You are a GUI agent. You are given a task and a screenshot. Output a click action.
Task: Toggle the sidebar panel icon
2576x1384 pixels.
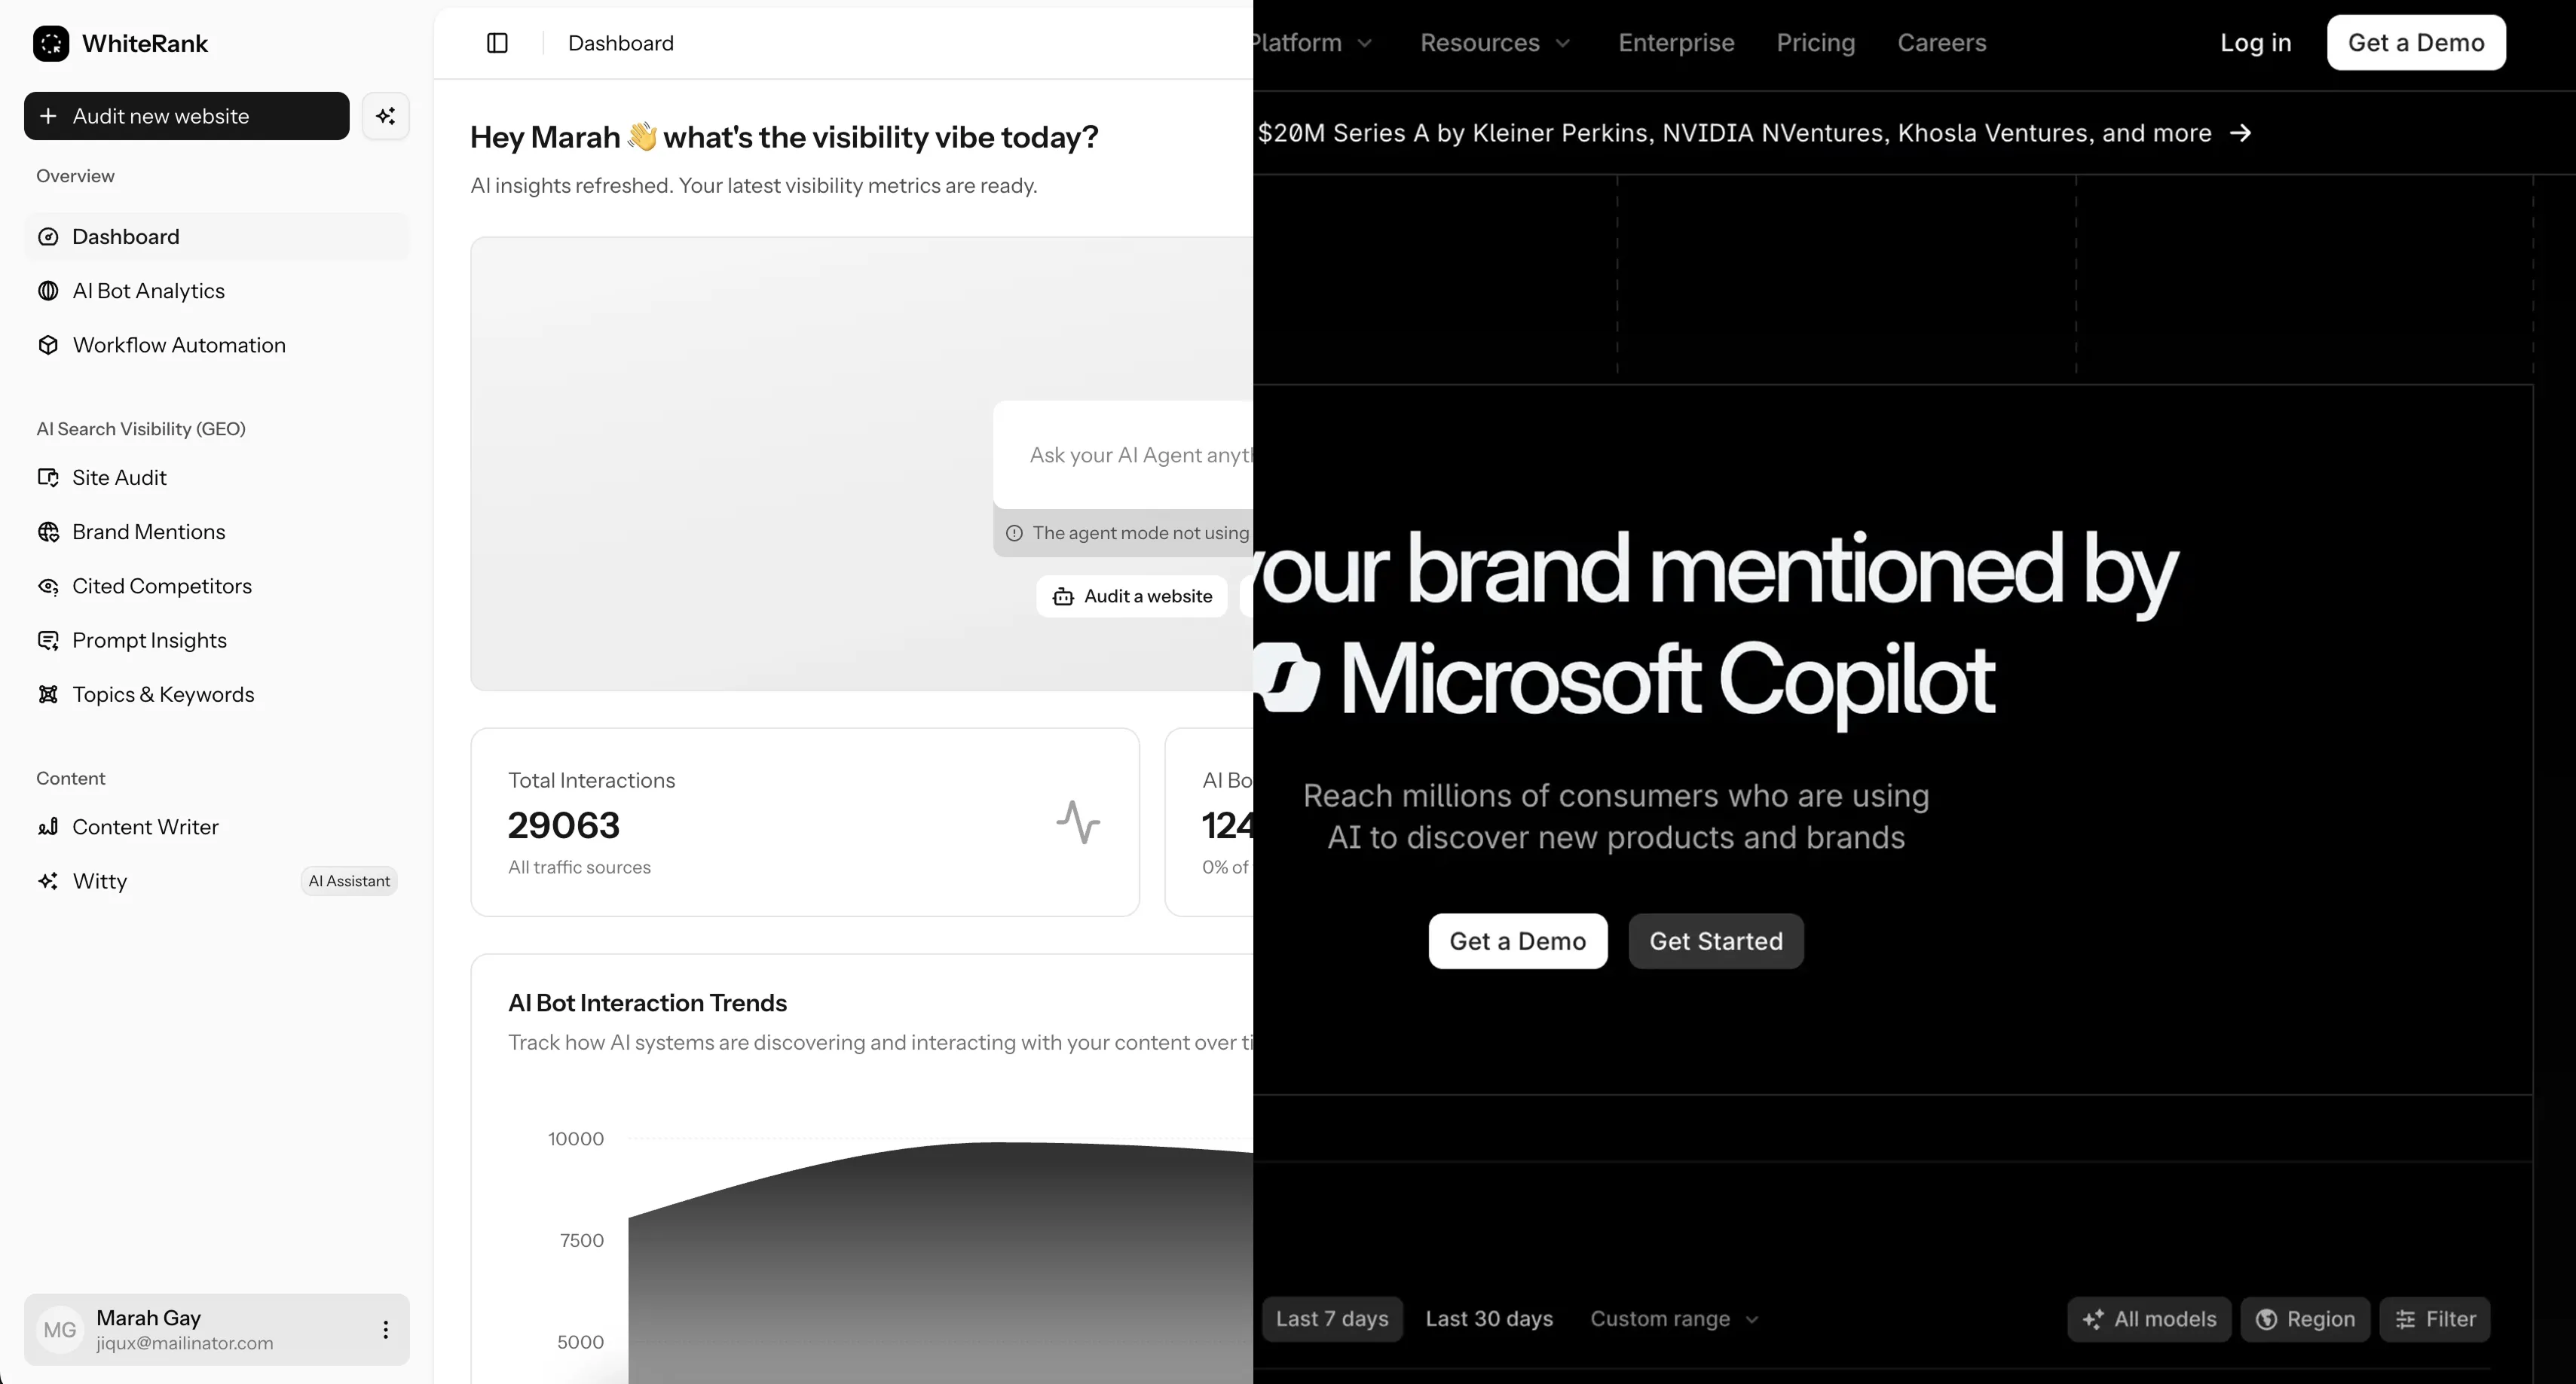click(x=497, y=43)
